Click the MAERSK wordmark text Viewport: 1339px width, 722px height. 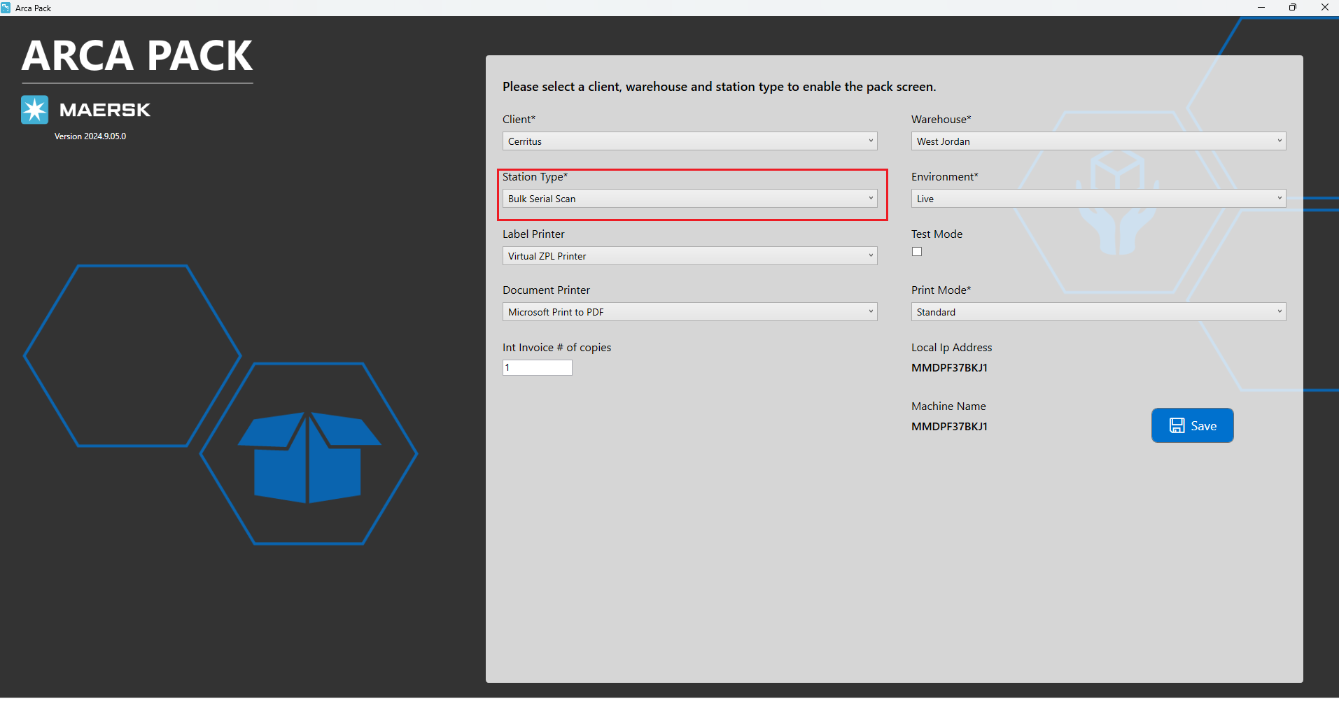[x=105, y=110]
